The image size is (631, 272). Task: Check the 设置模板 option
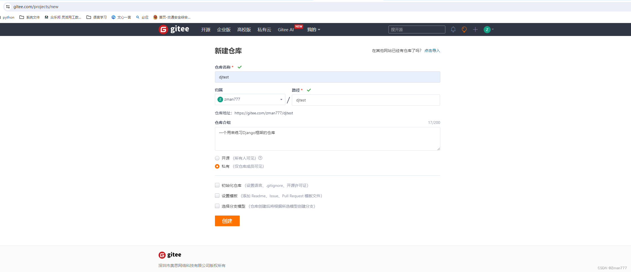click(x=217, y=195)
